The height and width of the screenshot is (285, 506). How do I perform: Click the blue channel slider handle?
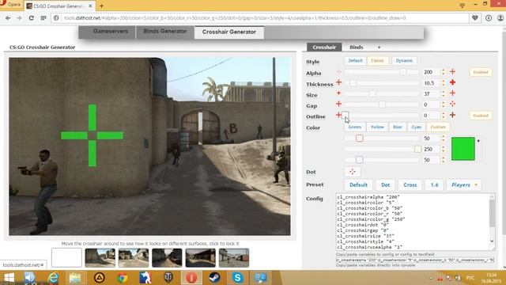[x=359, y=160]
